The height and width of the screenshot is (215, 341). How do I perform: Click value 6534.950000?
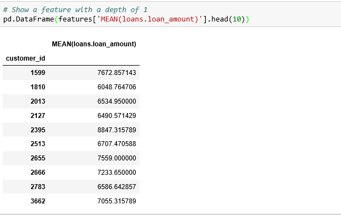pos(116,101)
